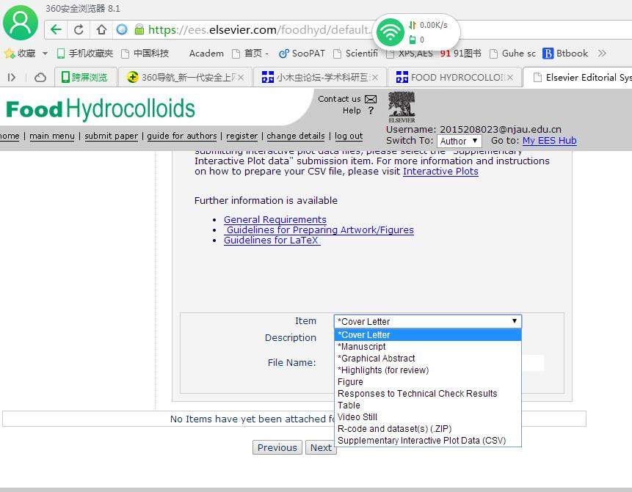Open the 手机收藏夹 bookmark
This screenshot has height=492, width=632.
tap(84, 53)
